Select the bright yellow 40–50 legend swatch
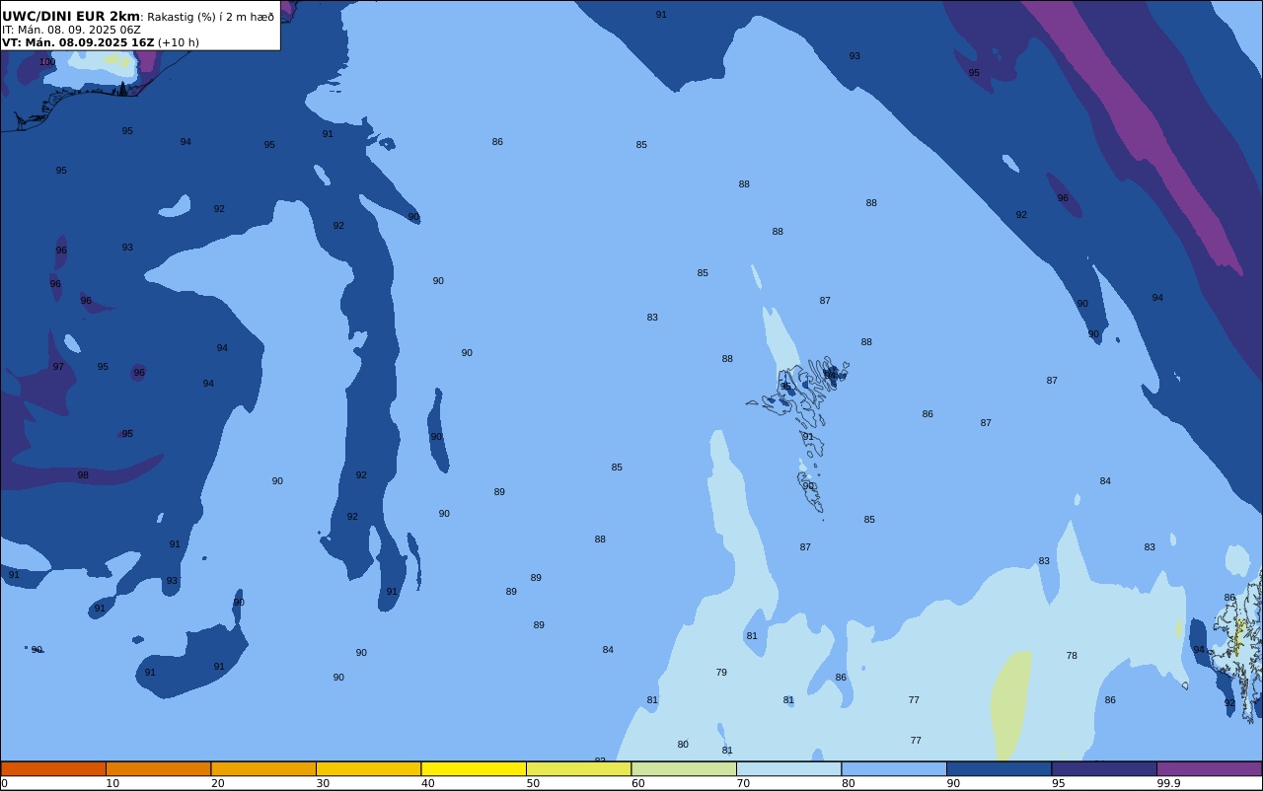This screenshot has height=791, width=1263. pyautogui.click(x=474, y=768)
